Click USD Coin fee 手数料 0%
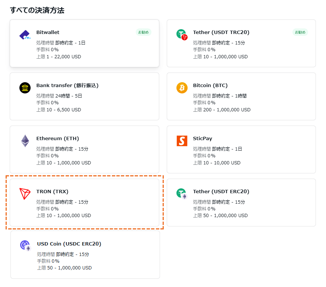 [48, 261]
